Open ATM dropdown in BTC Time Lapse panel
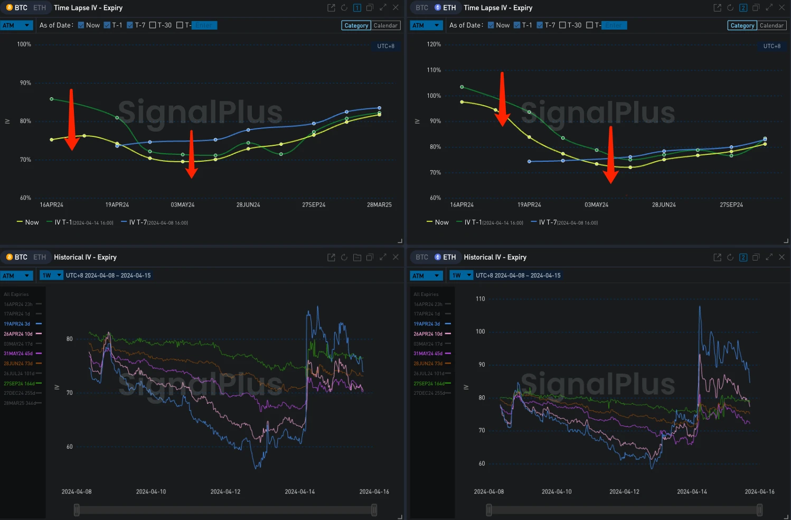The image size is (791, 520). point(16,25)
